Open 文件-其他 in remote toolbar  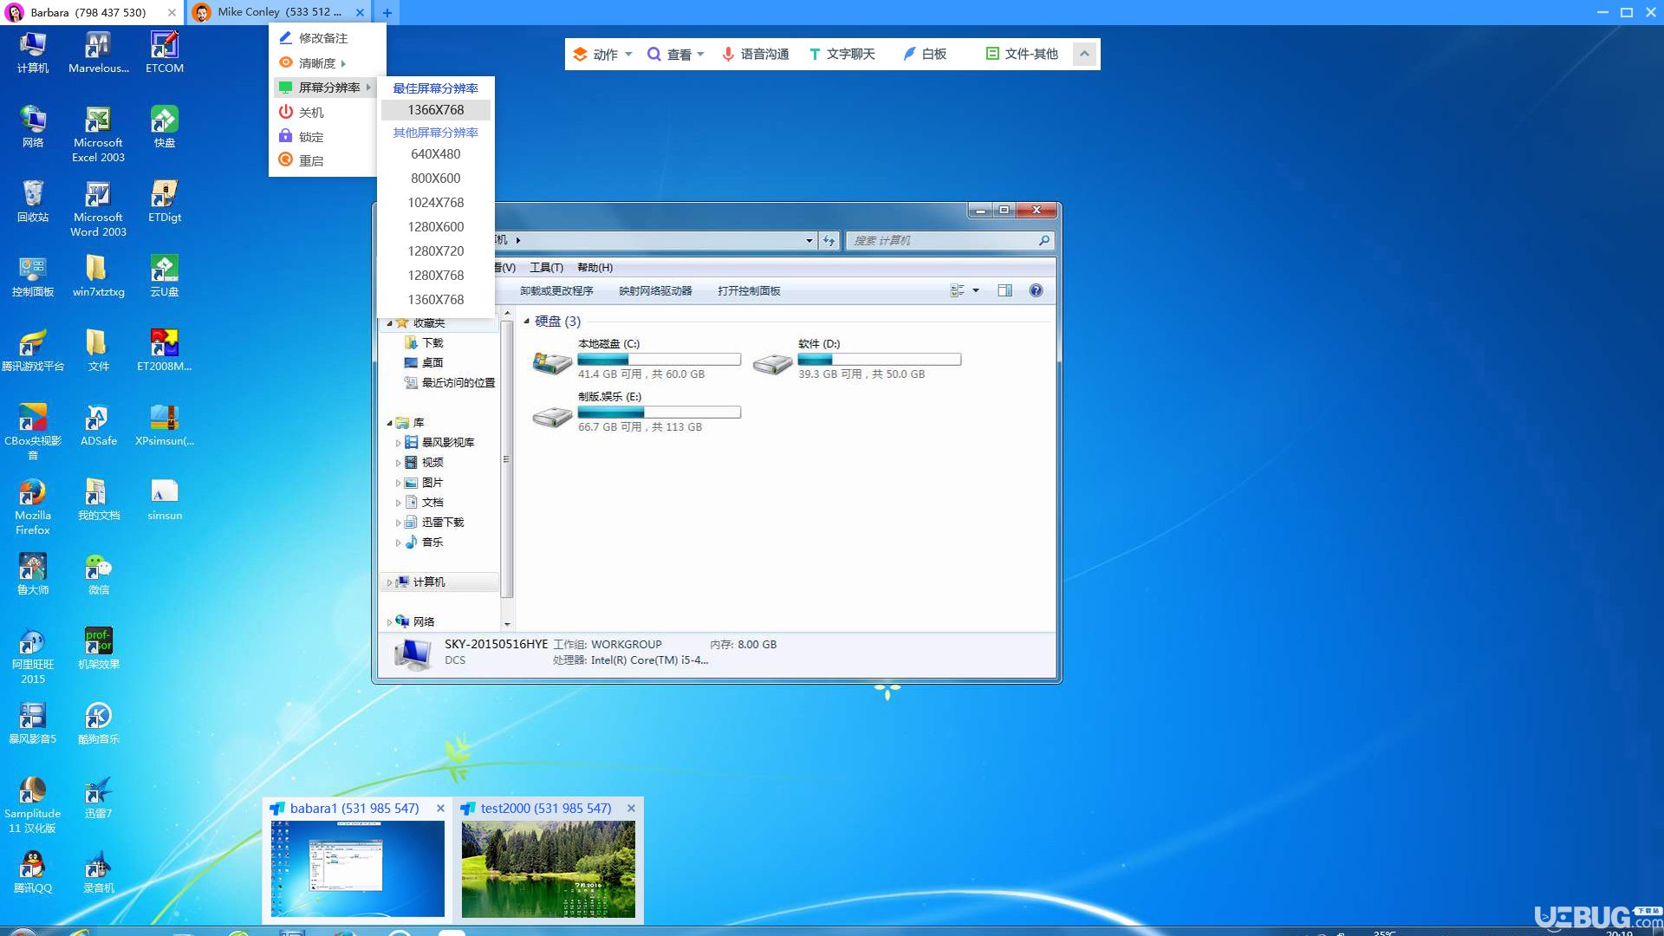coord(1022,54)
